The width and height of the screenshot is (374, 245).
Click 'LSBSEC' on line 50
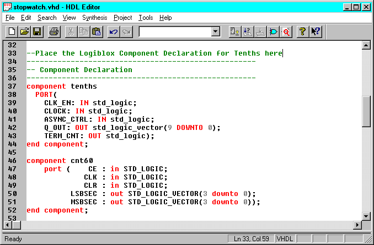84,194
